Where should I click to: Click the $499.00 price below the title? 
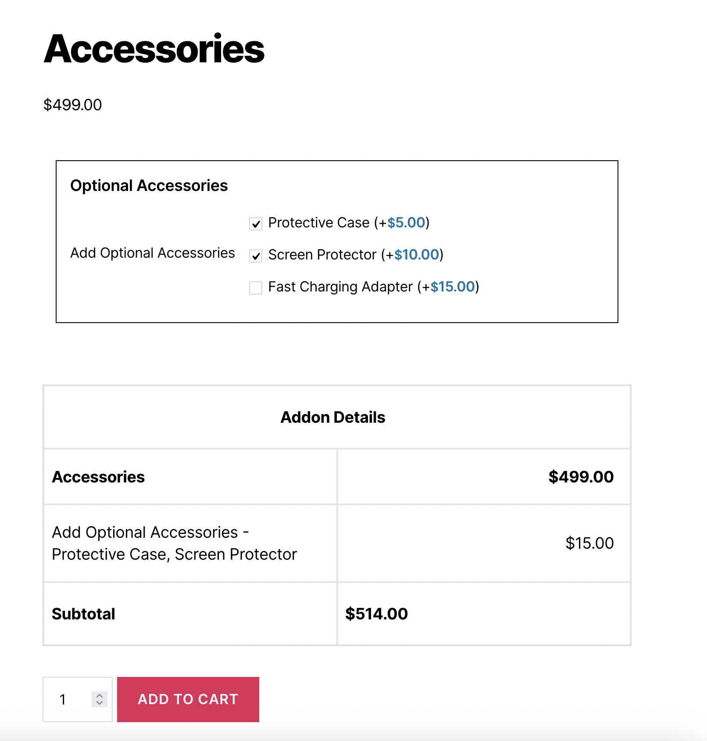[73, 105]
